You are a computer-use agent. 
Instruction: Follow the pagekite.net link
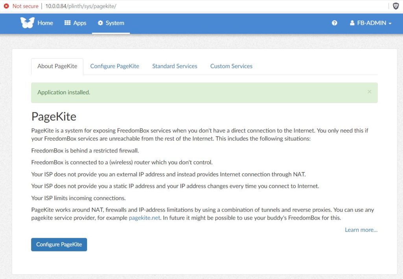click(144, 218)
